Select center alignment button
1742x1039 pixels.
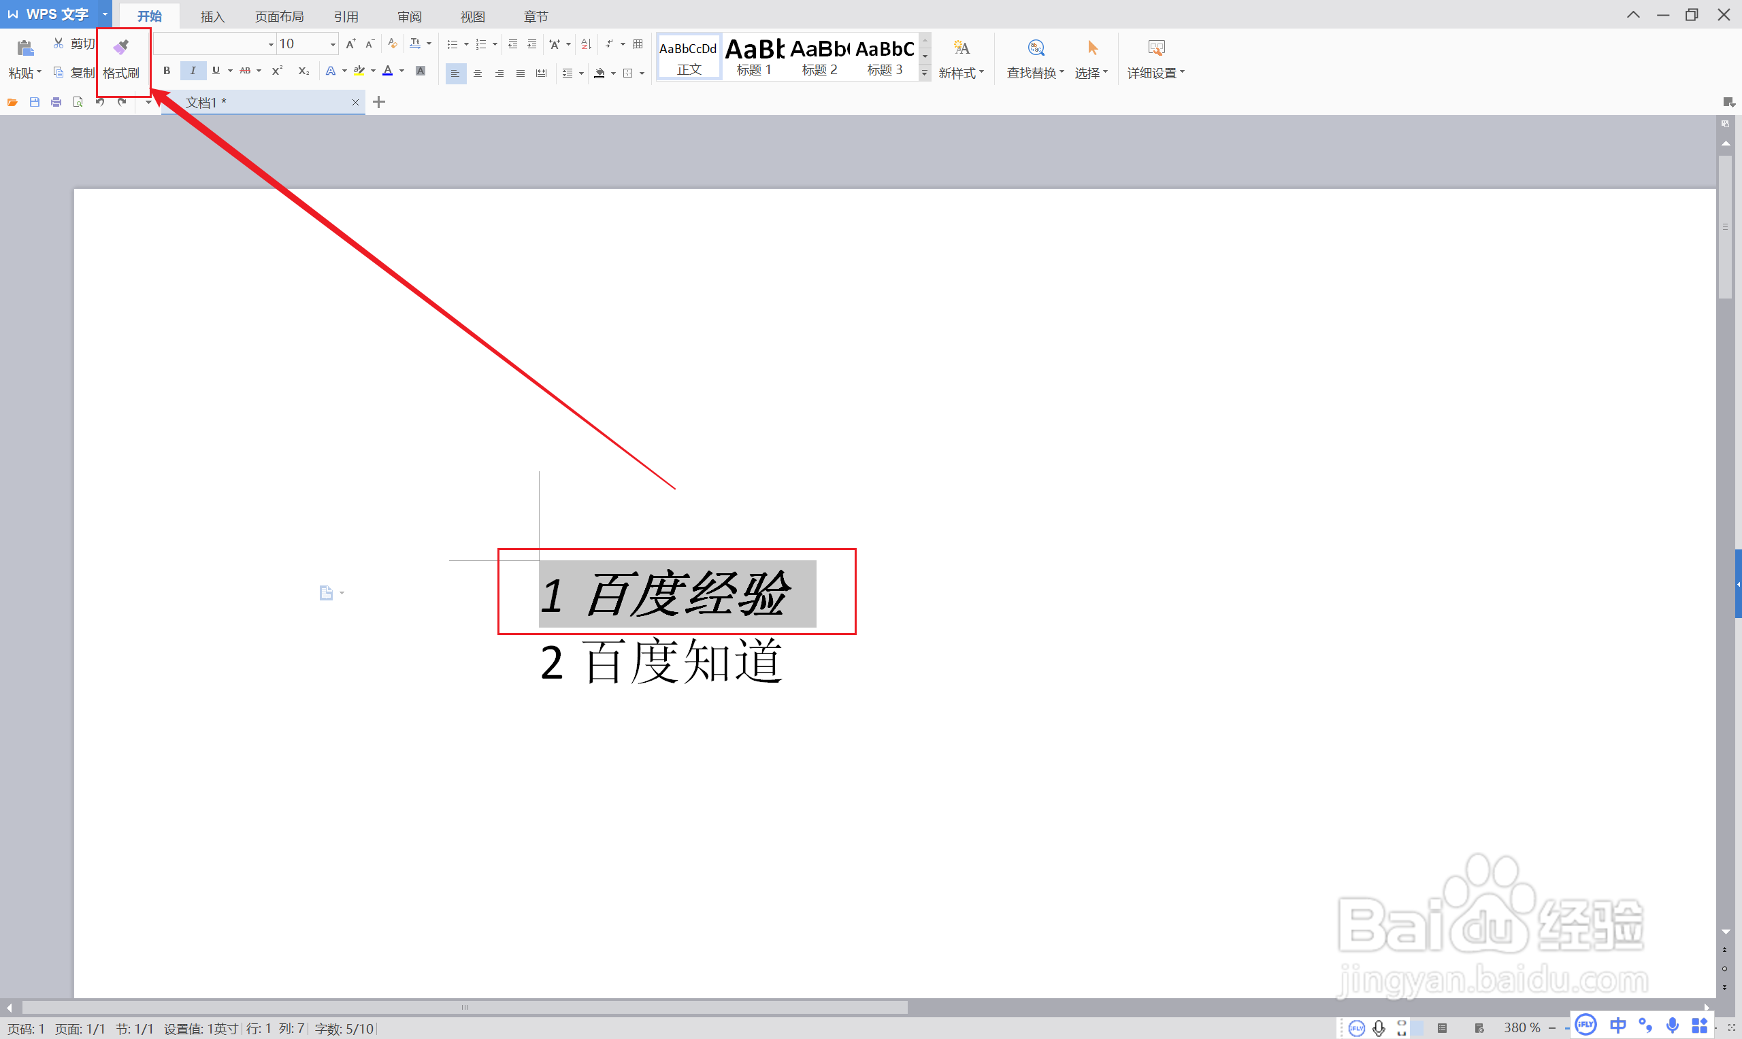pos(478,73)
